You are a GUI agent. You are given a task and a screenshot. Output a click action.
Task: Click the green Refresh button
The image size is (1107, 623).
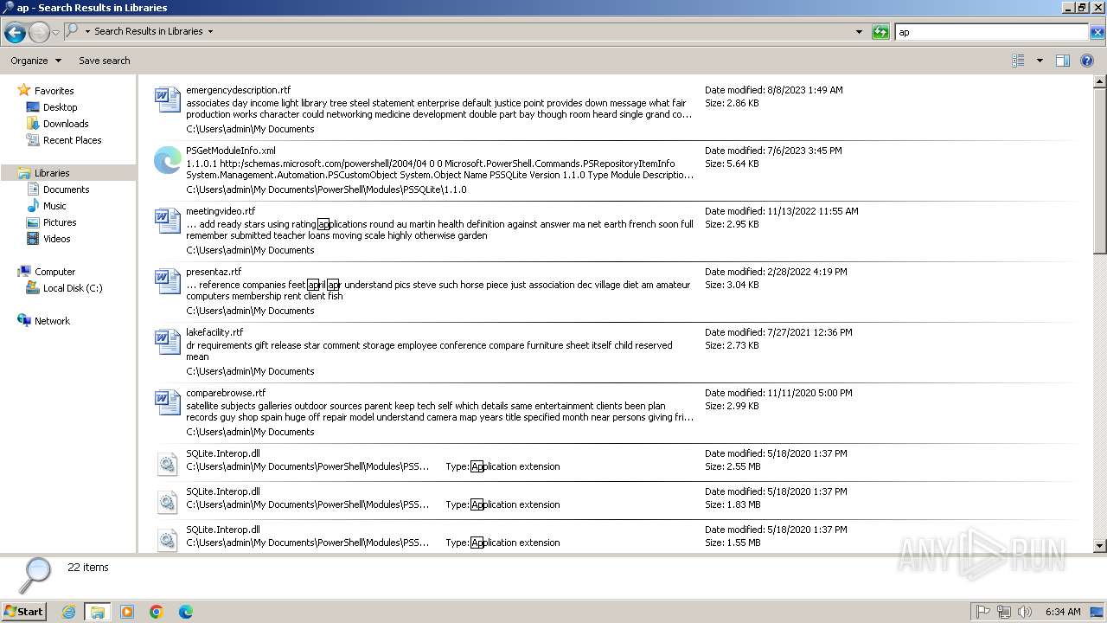(880, 32)
